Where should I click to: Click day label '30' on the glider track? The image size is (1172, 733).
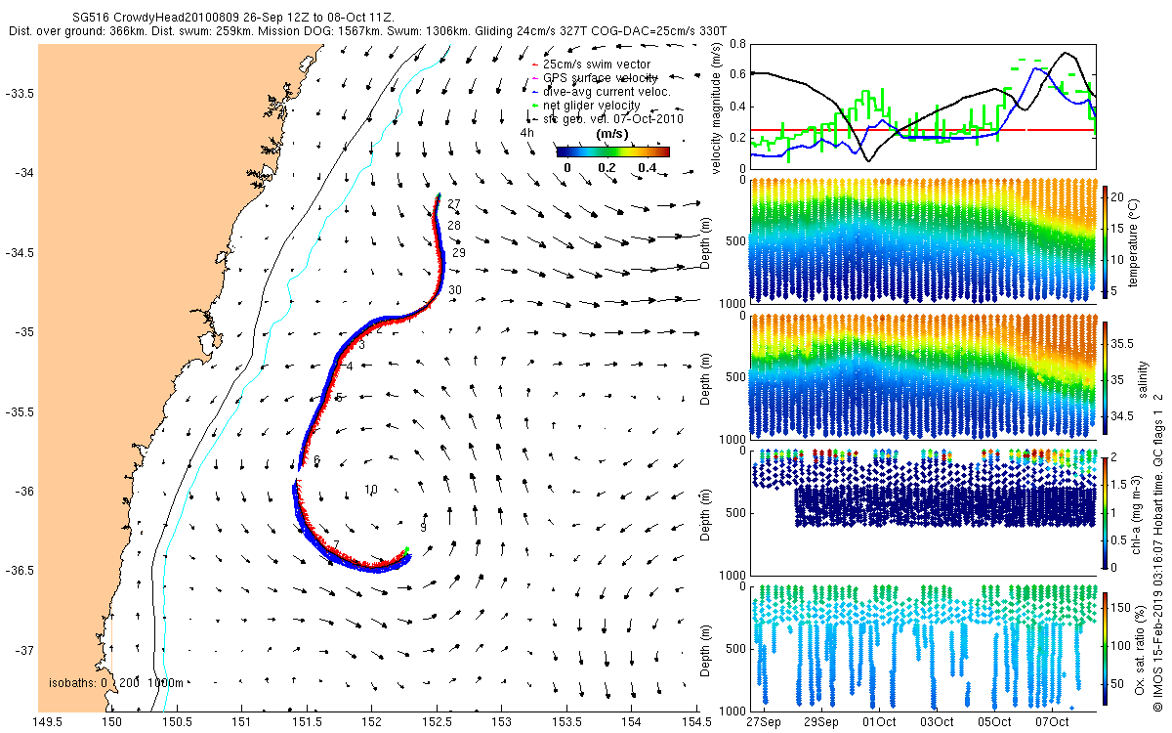click(455, 290)
